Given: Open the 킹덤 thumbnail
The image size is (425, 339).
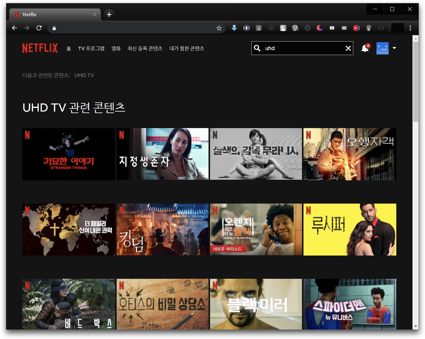Looking at the screenshot, I should (162, 230).
